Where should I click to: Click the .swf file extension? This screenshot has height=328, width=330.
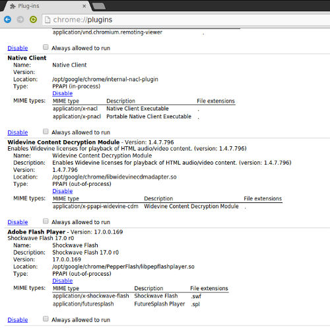196,296
